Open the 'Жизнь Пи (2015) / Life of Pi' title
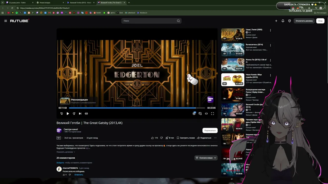This screenshot has width=328, height=184. pyautogui.click(x=256, y=61)
